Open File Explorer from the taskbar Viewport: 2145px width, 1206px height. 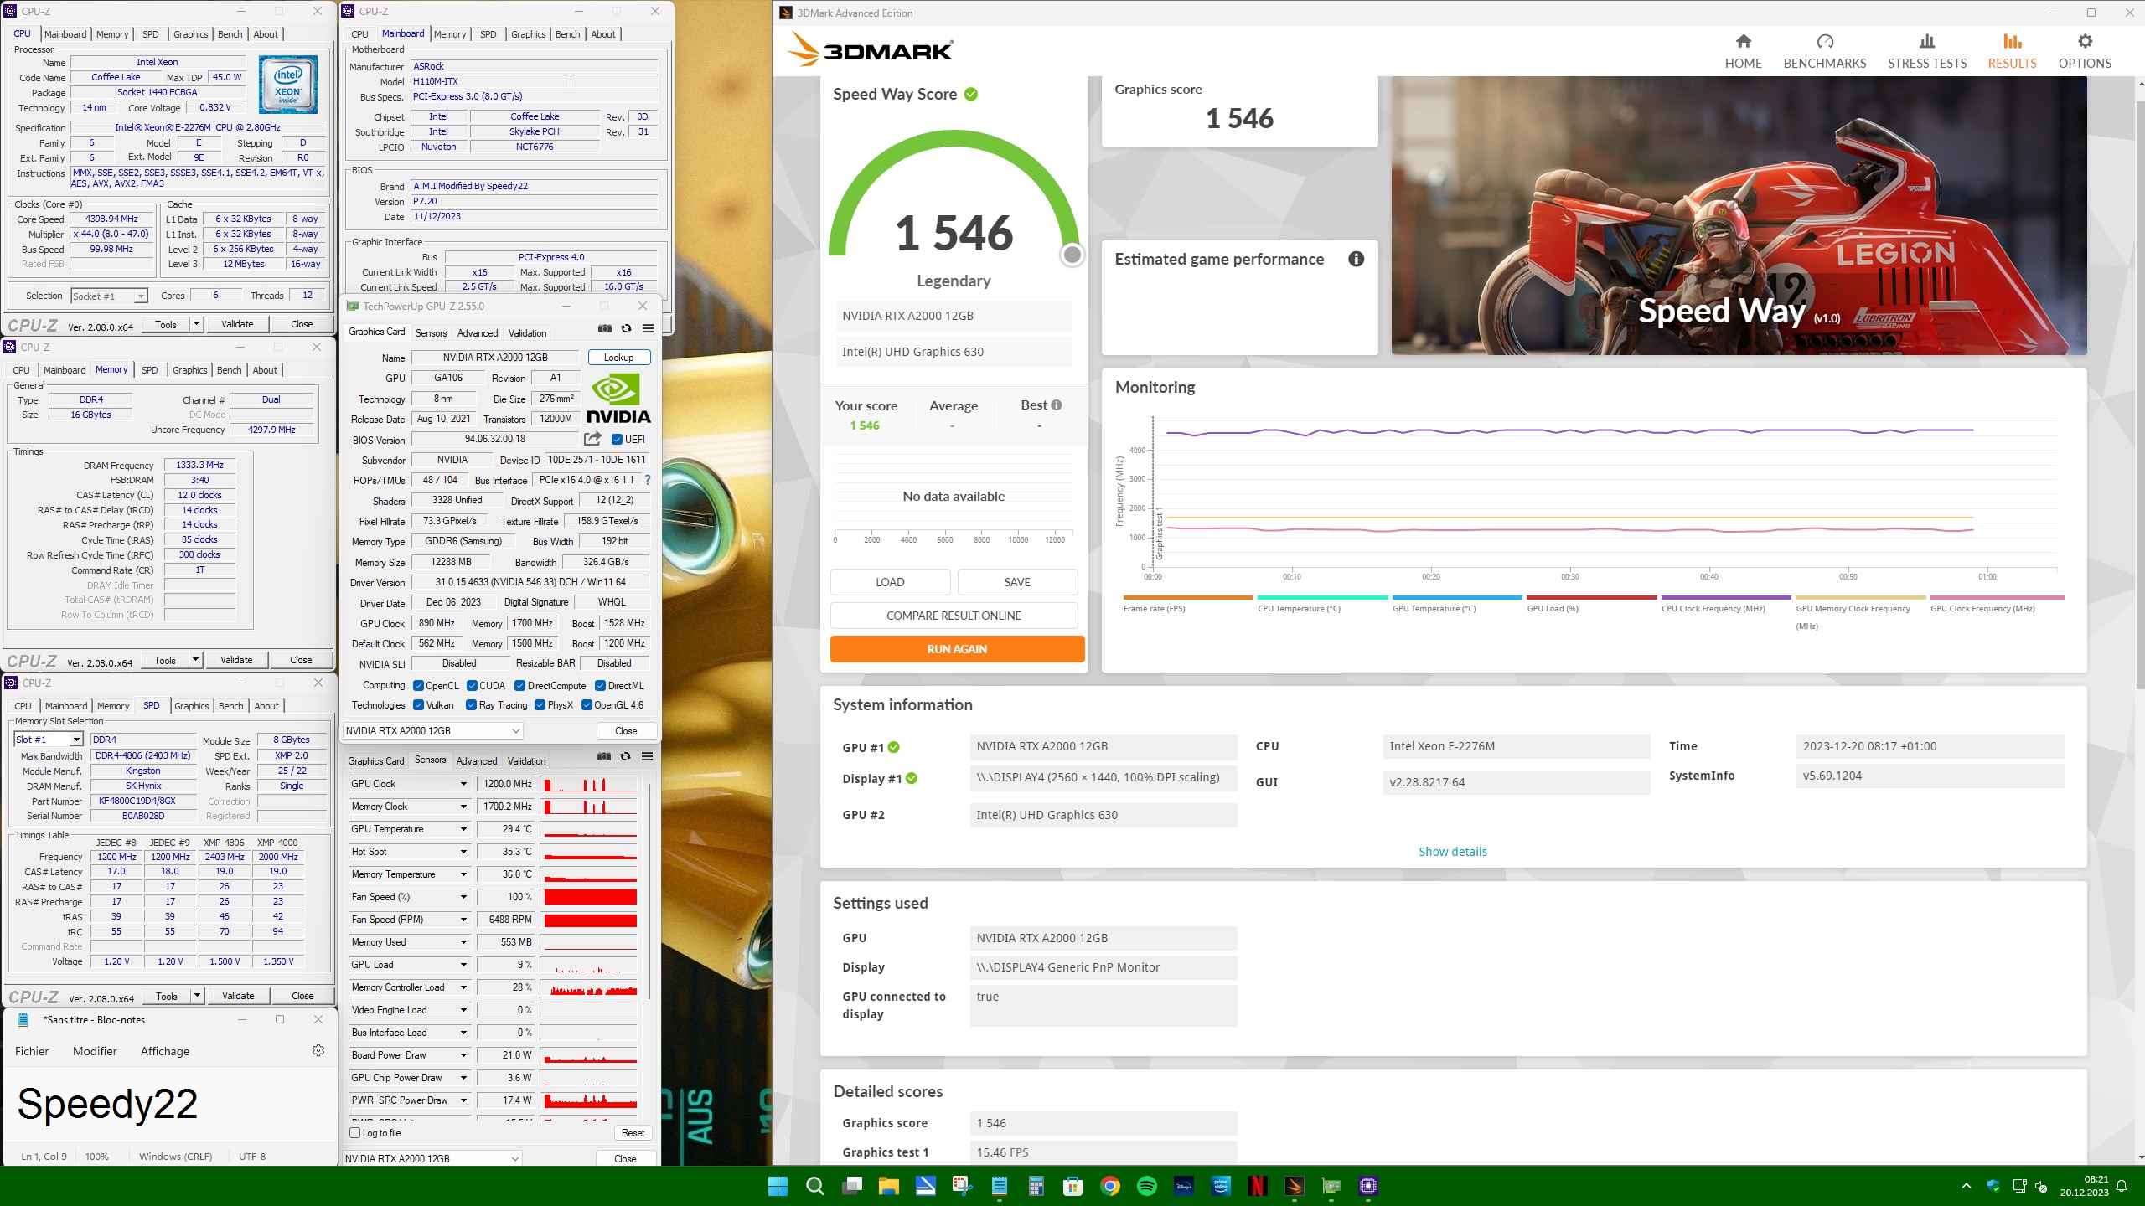(888, 1186)
